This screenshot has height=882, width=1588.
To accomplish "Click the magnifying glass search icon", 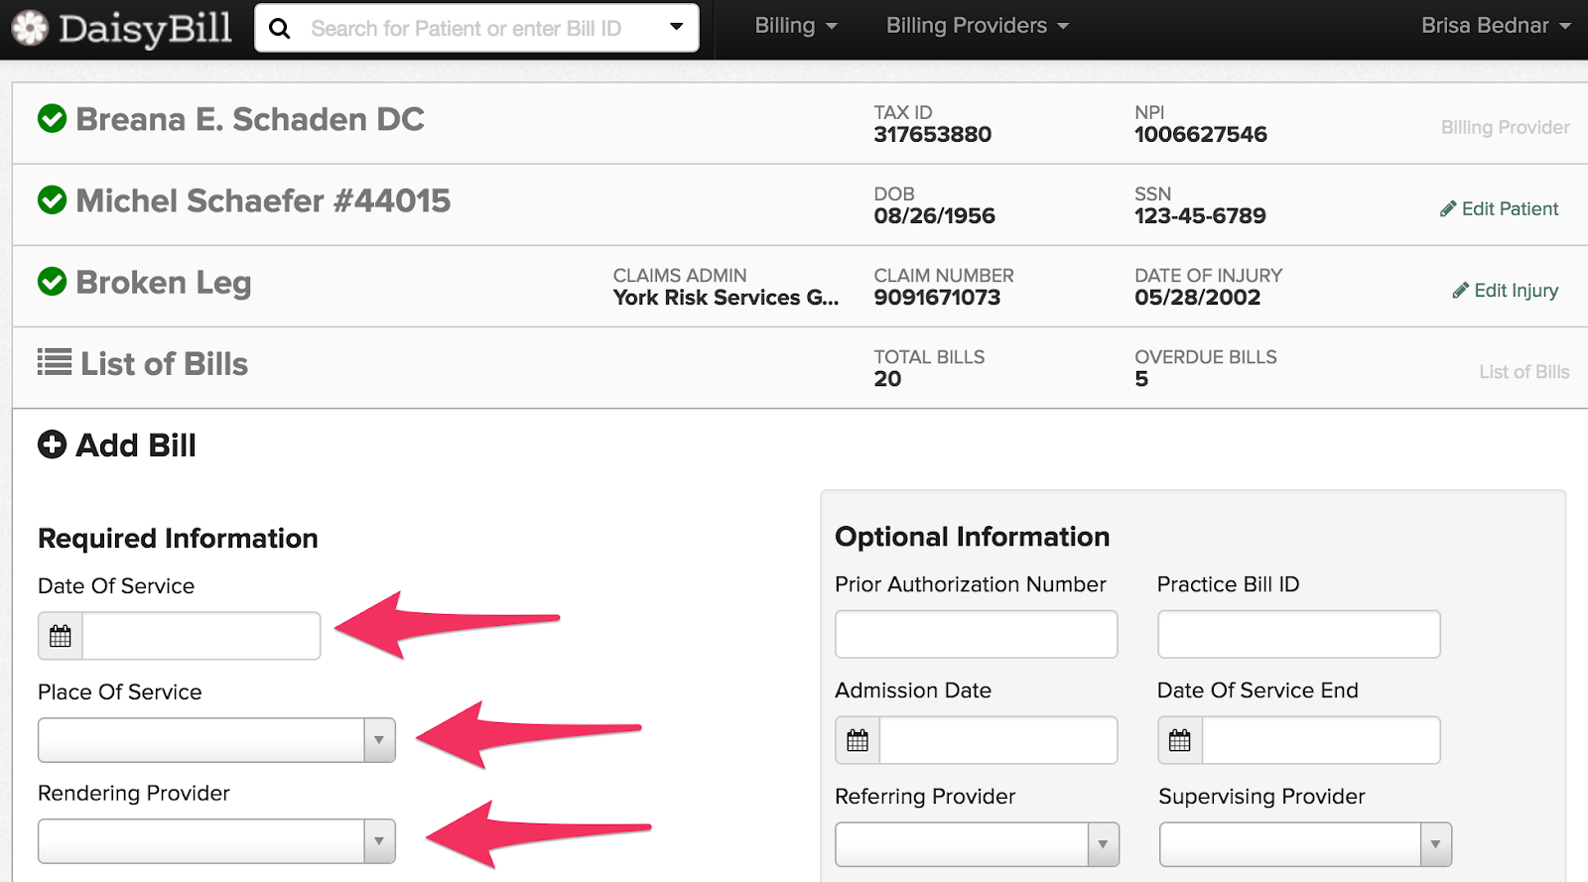I will [280, 29].
